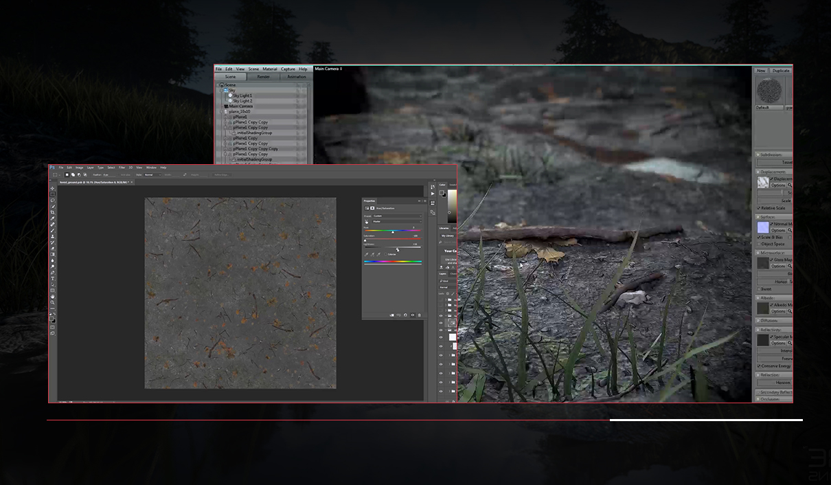This screenshot has width=831, height=485.
Task: Enable the Colorize checkbox
Action: pyautogui.click(x=387, y=254)
